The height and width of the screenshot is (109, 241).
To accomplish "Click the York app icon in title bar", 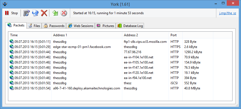I will (5, 4).
